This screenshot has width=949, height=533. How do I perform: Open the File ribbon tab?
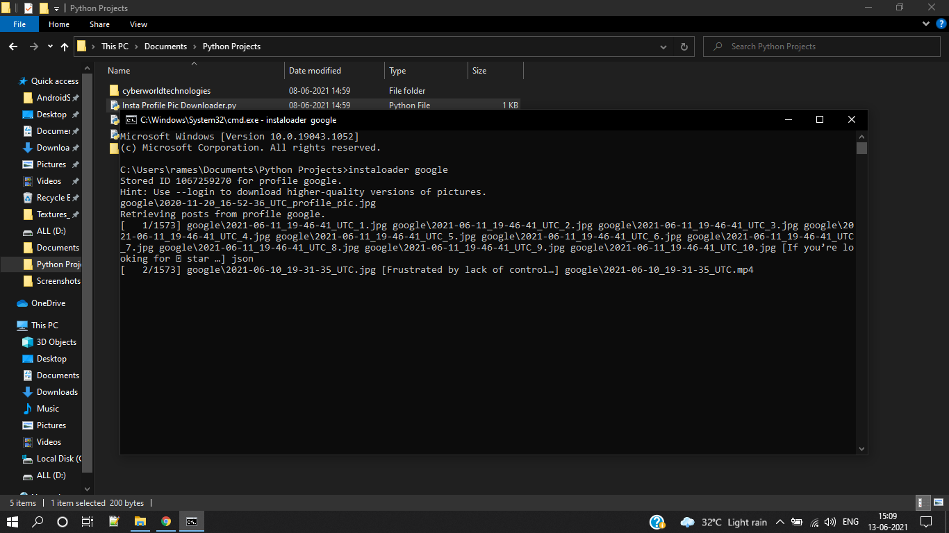pyautogui.click(x=19, y=24)
